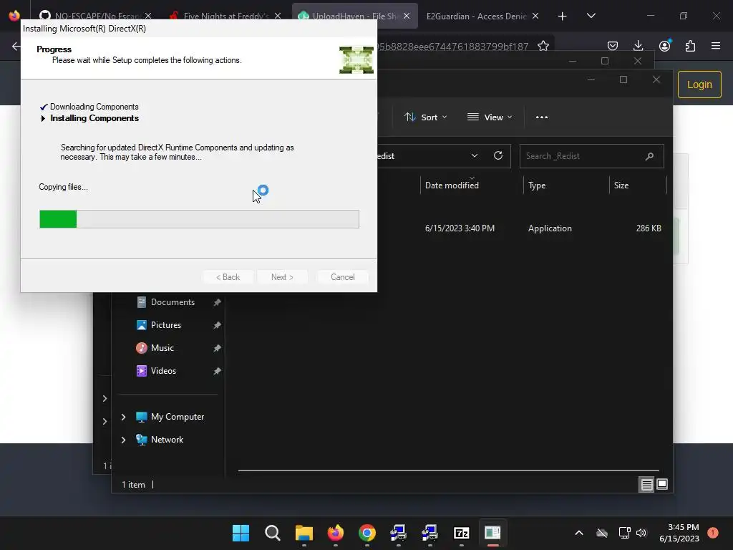
Task: Launch Google Chrome from the taskbar
Action: [x=367, y=533]
